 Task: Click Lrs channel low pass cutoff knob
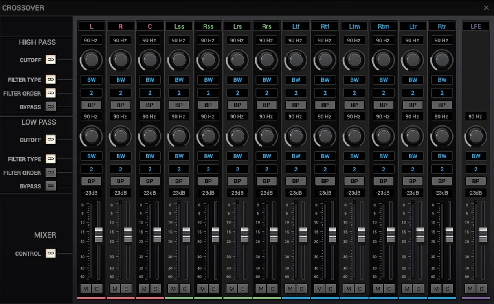click(237, 136)
